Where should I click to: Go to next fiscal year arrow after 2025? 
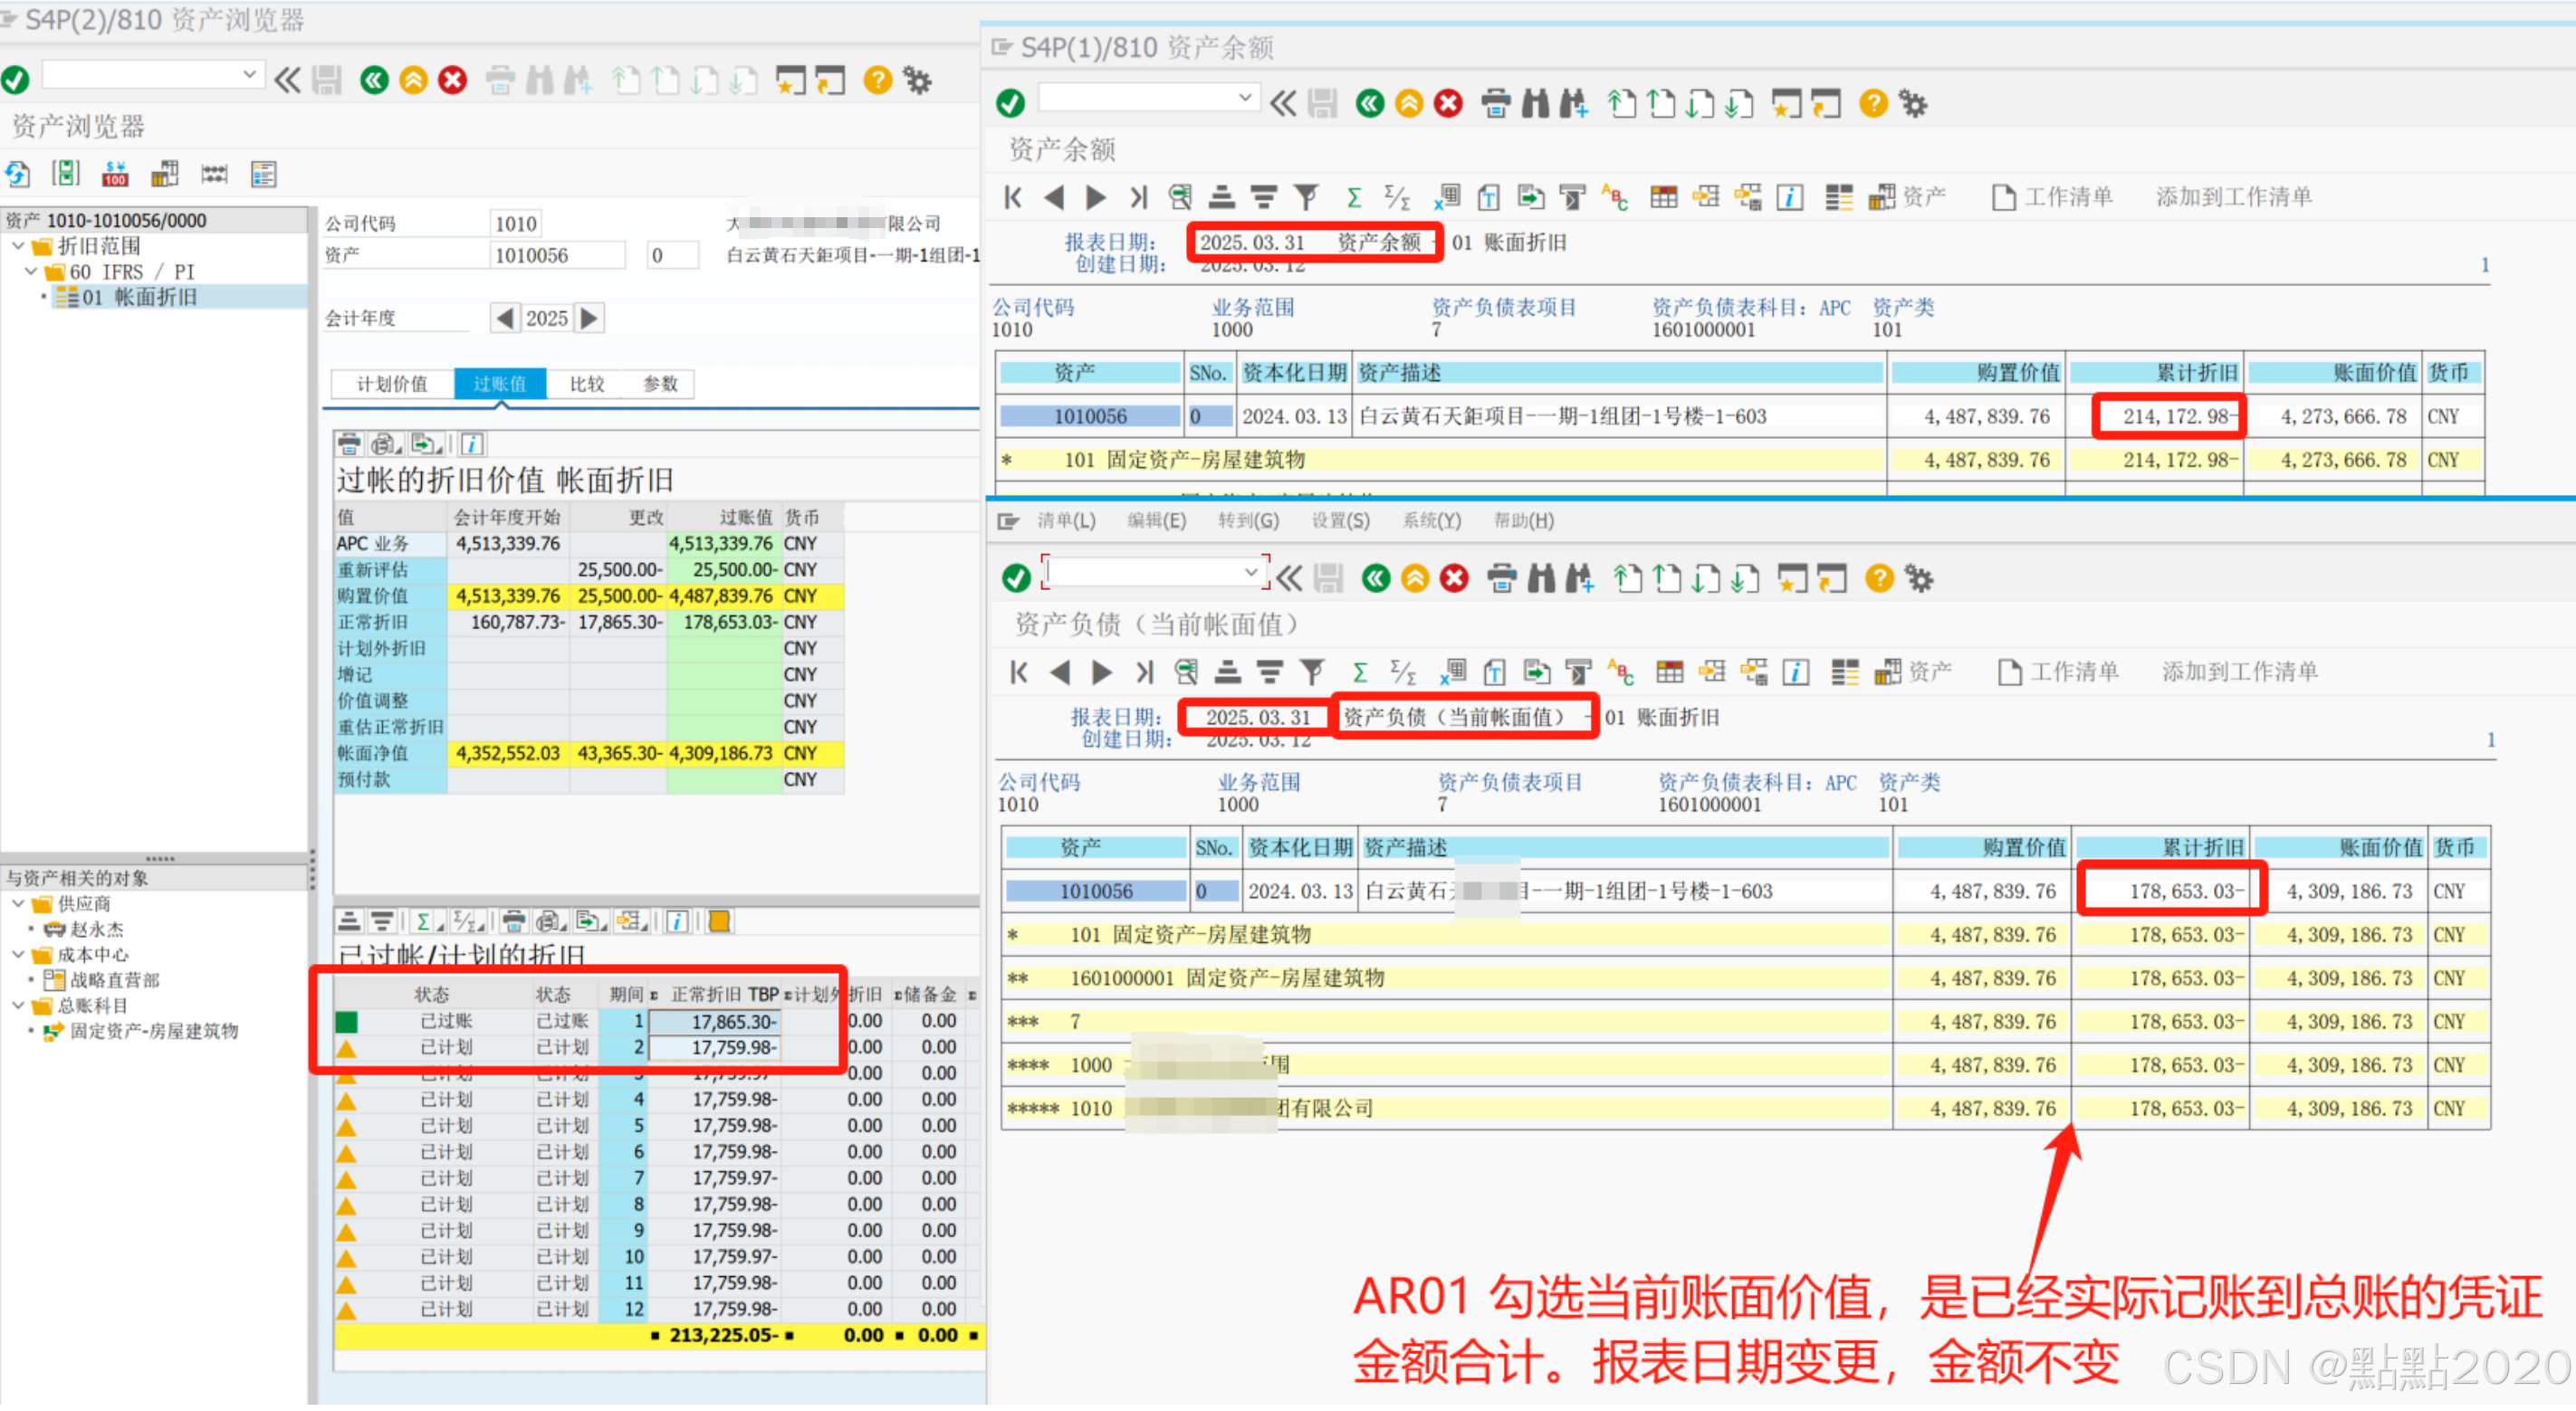pos(590,318)
